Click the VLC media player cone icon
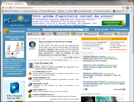134x102 pixels. coord(30,73)
